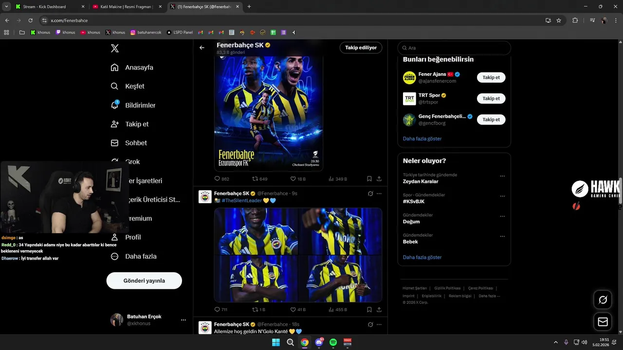Follow Genç Fenerbahçeli account
This screenshot has height=350, width=623.
pyautogui.click(x=491, y=119)
